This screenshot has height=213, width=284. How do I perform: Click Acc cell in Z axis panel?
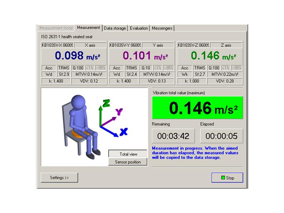(x=185, y=68)
